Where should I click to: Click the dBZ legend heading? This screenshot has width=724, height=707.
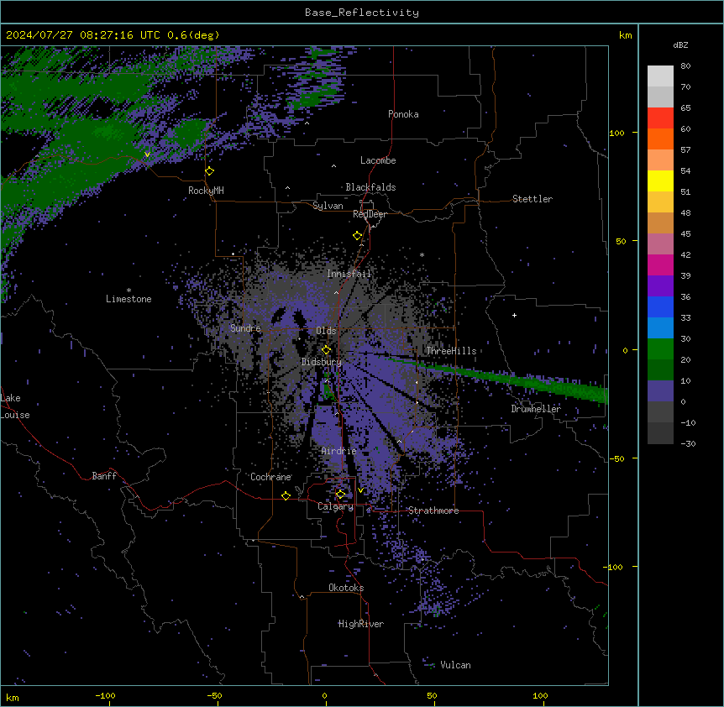(x=680, y=45)
